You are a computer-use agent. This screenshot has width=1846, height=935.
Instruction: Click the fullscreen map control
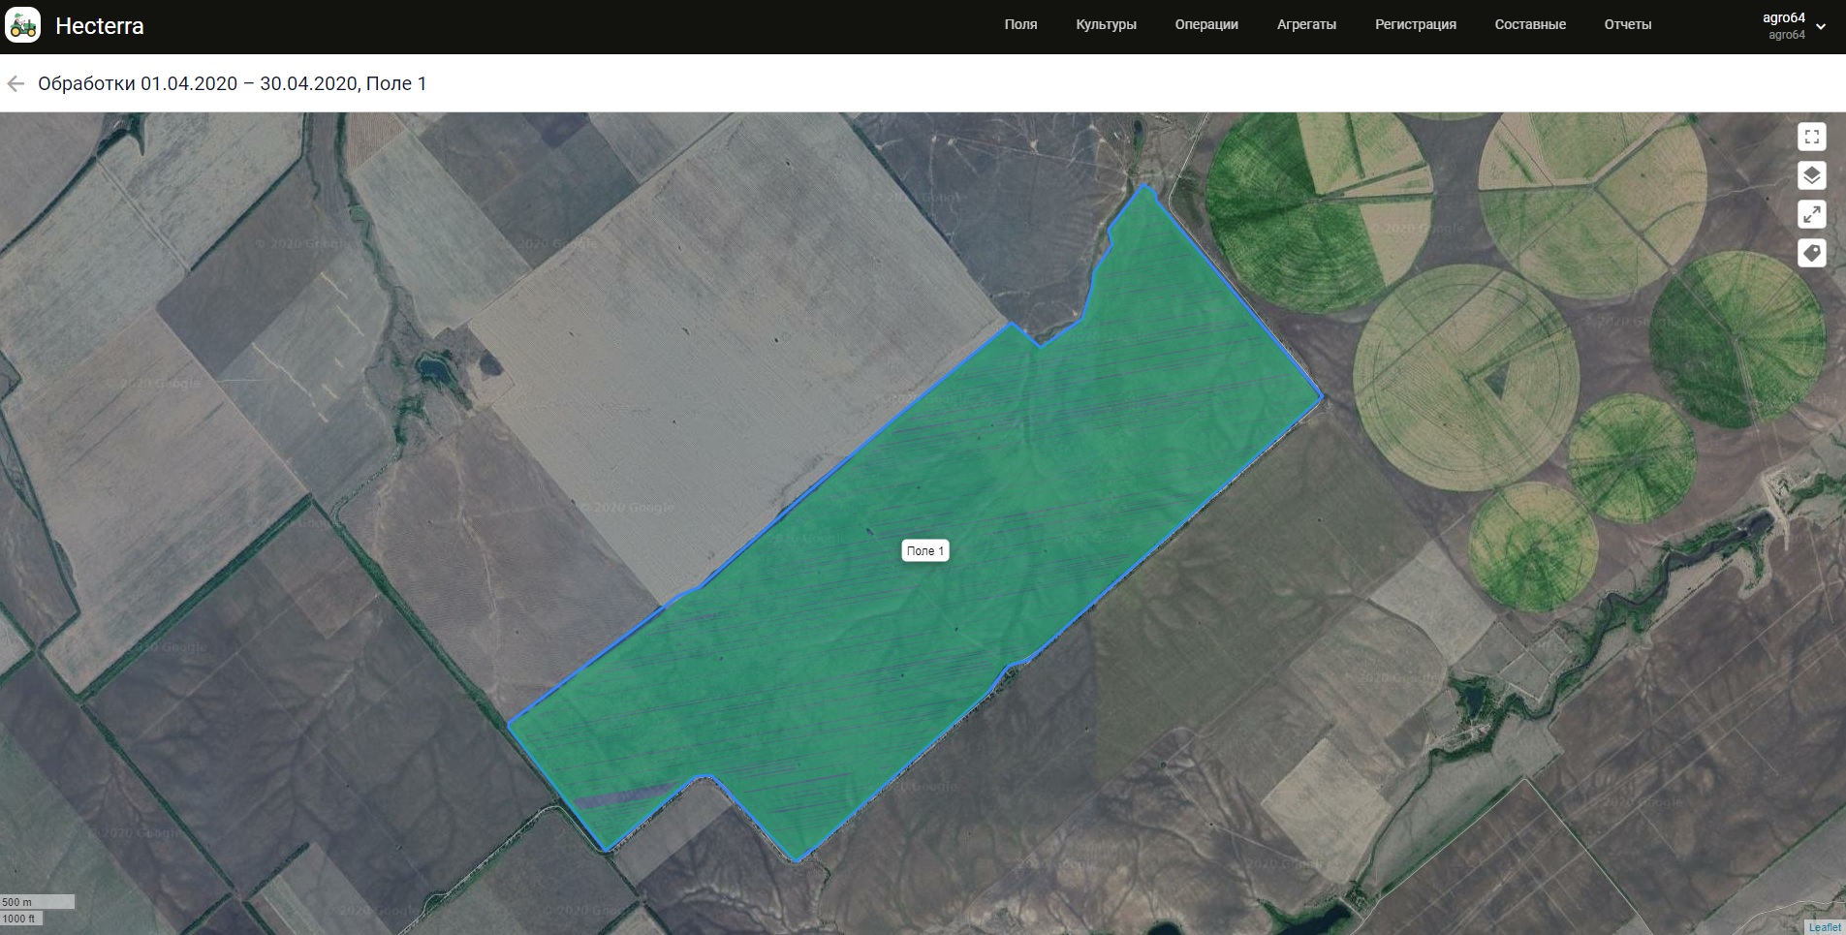tap(1811, 137)
